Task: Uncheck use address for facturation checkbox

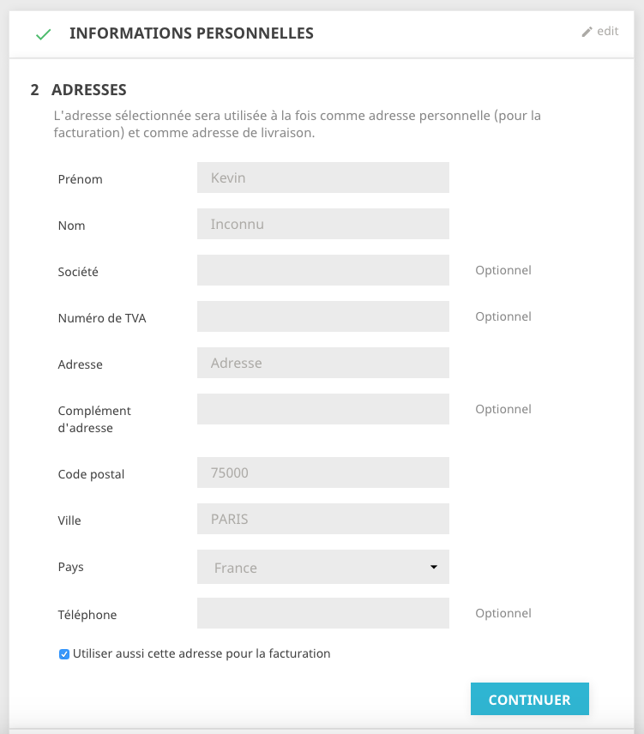Action: click(x=64, y=654)
